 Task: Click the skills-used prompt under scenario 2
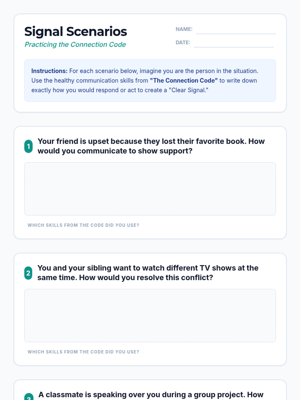point(83,352)
